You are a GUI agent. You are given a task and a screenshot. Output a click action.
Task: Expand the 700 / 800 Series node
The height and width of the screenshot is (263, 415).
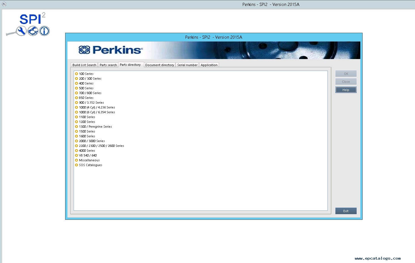(x=76, y=93)
